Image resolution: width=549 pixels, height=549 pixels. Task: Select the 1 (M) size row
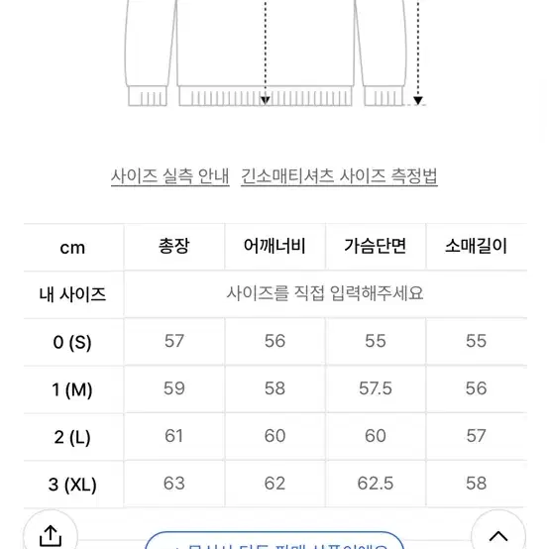click(x=275, y=389)
